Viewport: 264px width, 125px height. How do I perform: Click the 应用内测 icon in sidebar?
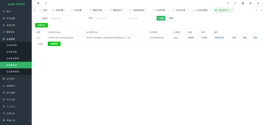tap(4, 25)
